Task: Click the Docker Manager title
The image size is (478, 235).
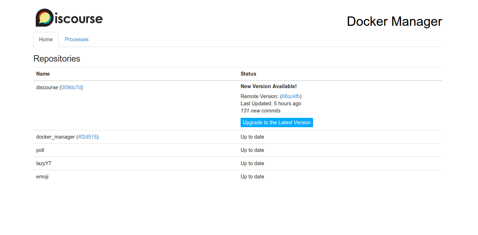Action: [394, 21]
